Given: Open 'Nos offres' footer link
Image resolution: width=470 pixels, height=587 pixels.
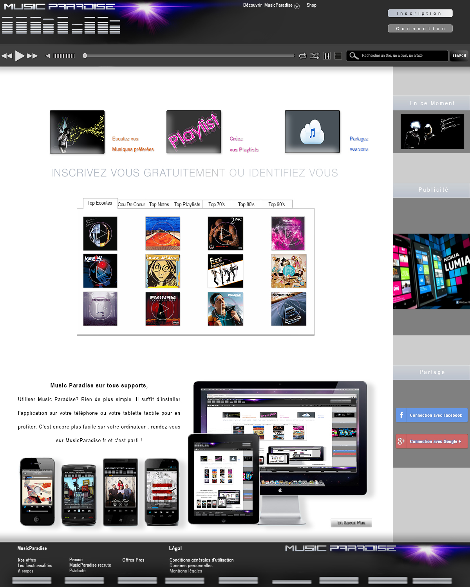Looking at the screenshot, I should pyautogui.click(x=27, y=560).
